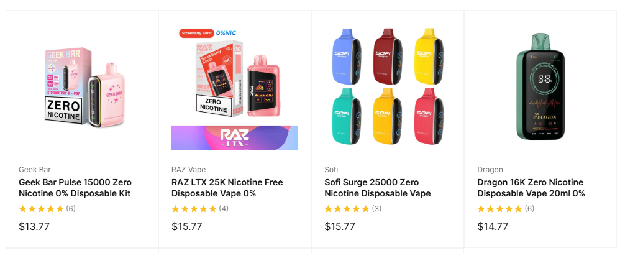
Task: Click the Sofi brand link
Action: [331, 170]
